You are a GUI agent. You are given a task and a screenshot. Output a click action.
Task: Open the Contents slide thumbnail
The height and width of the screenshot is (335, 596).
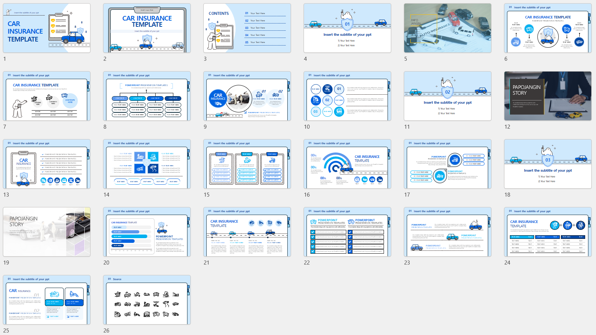247,28
